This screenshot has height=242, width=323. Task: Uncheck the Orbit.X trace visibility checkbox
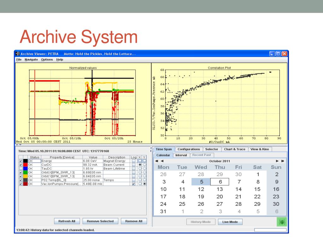tap(21, 172)
